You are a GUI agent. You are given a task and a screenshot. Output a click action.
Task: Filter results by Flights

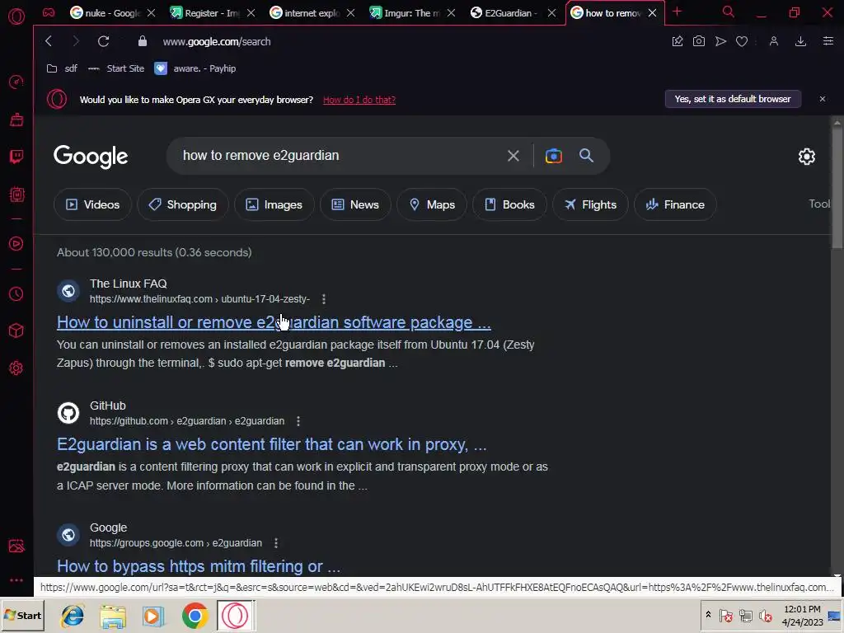(590, 204)
